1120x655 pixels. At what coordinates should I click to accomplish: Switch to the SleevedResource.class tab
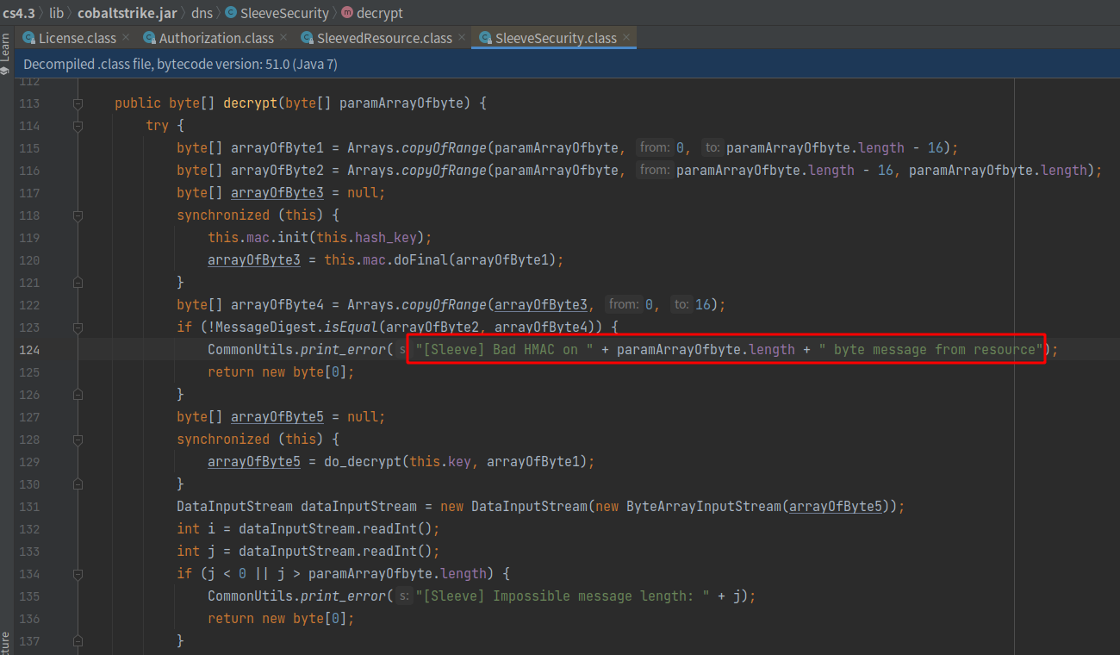383,38
